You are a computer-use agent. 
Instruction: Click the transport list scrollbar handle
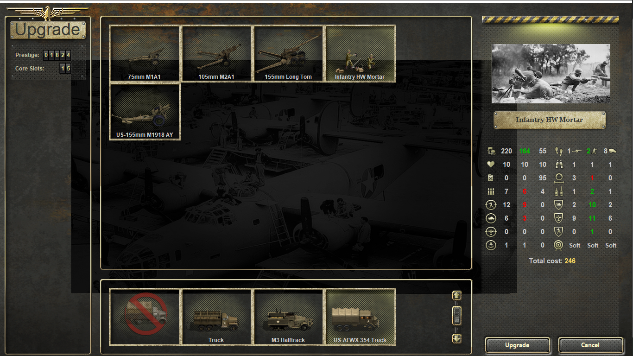pyautogui.click(x=457, y=315)
